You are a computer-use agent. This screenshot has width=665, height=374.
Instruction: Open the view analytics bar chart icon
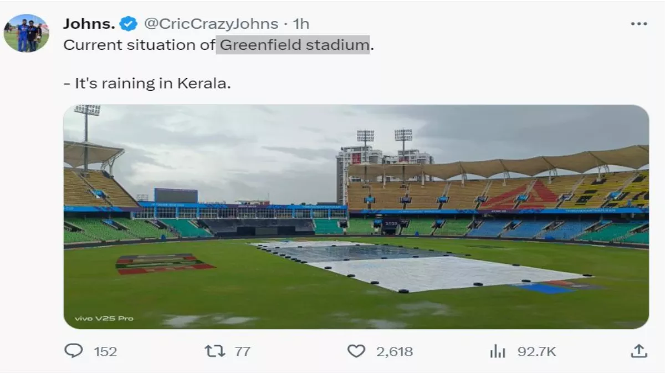498,351
